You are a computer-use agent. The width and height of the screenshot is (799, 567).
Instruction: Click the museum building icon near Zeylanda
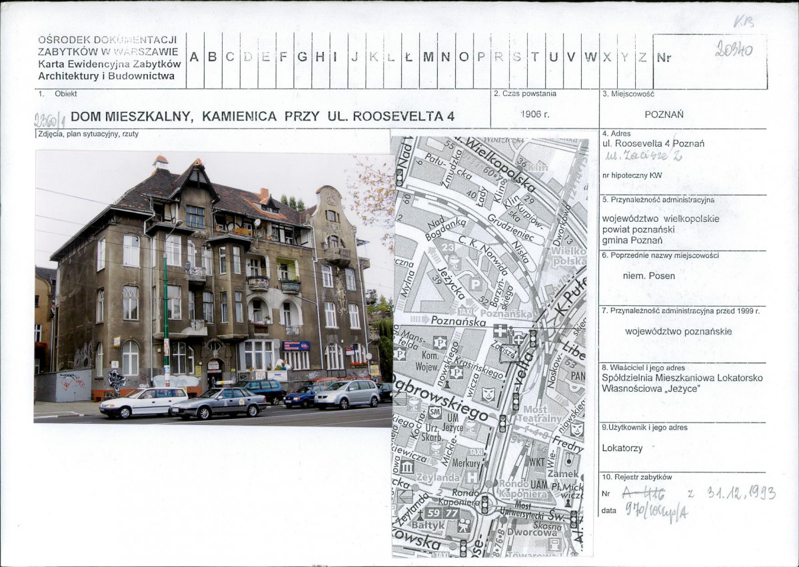pyautogui.click(x=407, y=467)
